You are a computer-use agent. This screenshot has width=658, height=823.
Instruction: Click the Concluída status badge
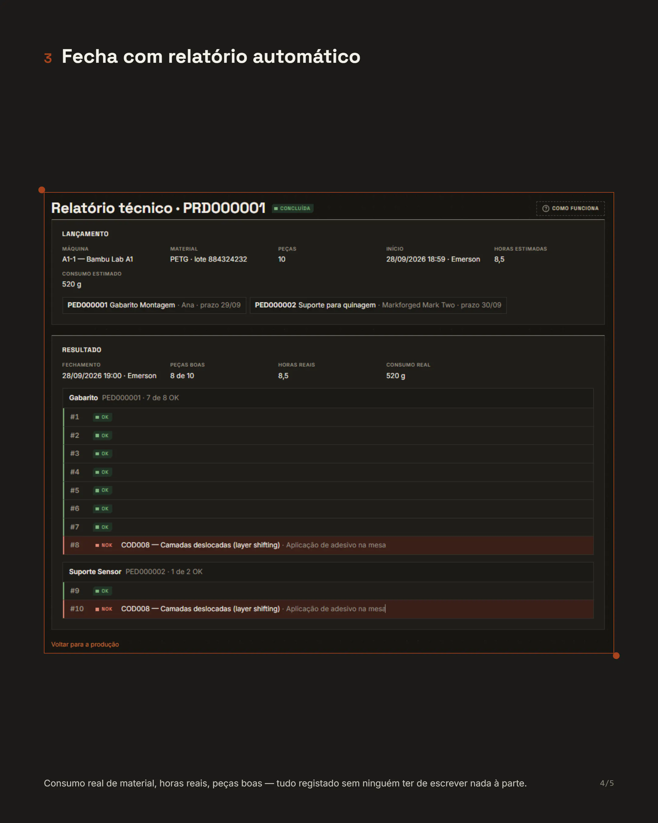(x=292, y=208)
